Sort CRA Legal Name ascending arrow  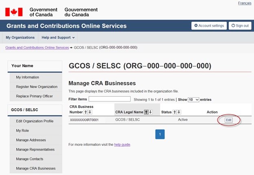point(147,112)
